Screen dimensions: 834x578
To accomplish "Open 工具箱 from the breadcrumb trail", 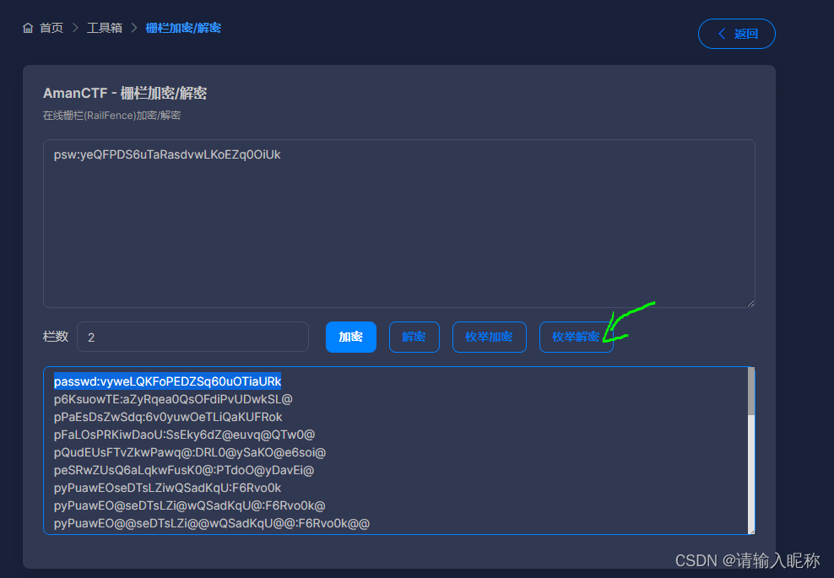I will click(x=104, y=27).
